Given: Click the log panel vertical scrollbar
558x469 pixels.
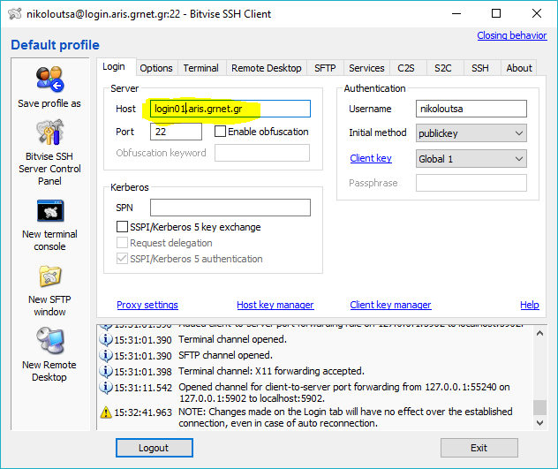Looking at the screenshot, I should click(x=539, y=371).
